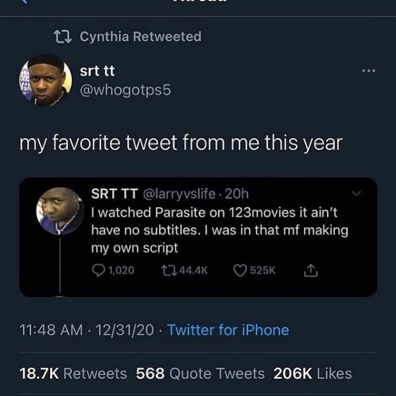Click the share icon on quoted tweet
This screenshot has height=396, width=396.
(309, 269)
